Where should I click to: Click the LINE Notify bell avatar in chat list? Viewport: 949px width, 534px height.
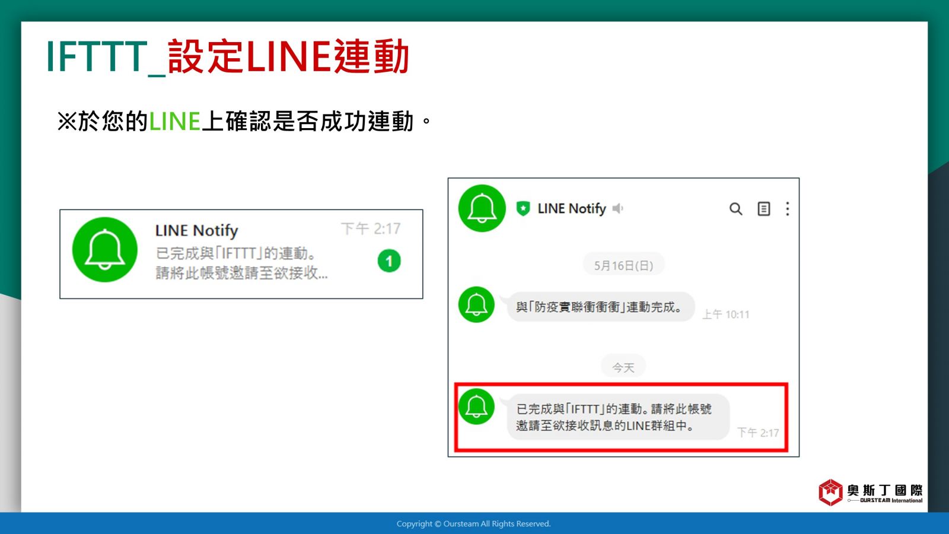pos(105,250)
